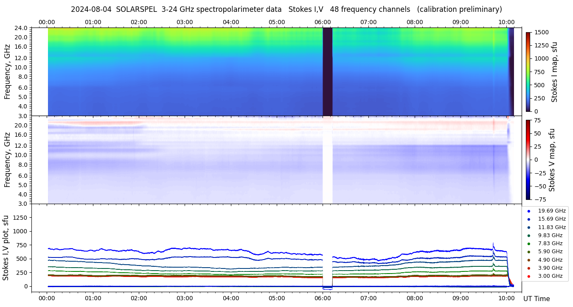Click the 9.83 GHz legend marker
The width and height of the screenshot is (573, 307).
529,235
